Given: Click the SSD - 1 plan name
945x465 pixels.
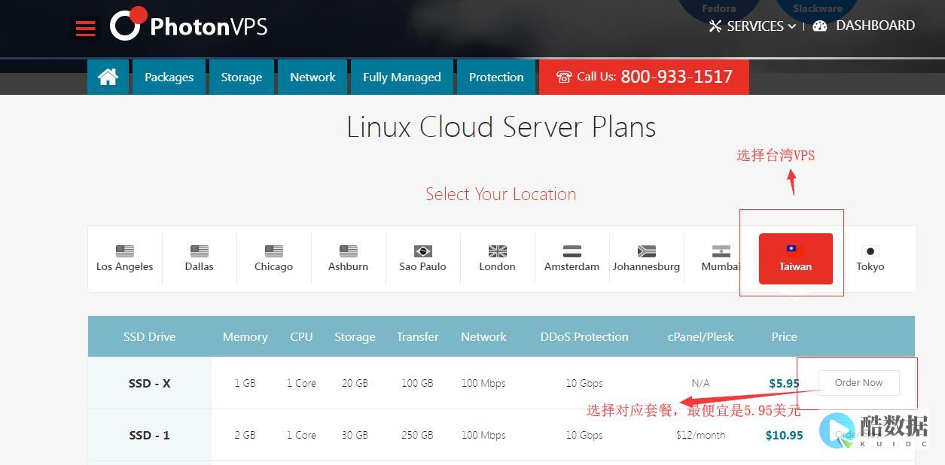Looking at the screenshot, I should point(150,435).
